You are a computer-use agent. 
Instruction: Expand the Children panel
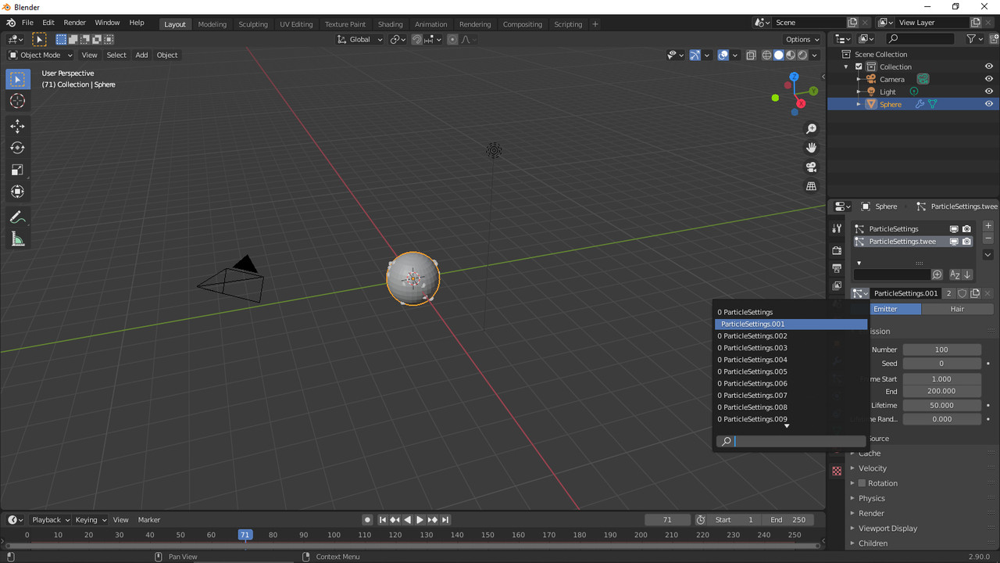point(873,543)
